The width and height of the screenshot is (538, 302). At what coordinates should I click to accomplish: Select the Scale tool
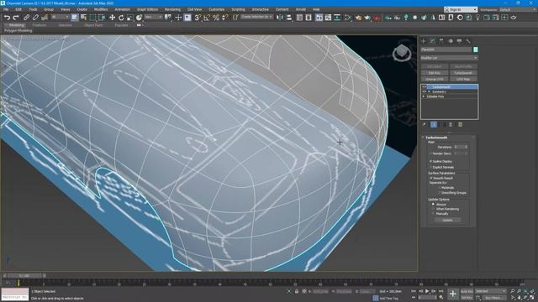click(x=129, y=18)
